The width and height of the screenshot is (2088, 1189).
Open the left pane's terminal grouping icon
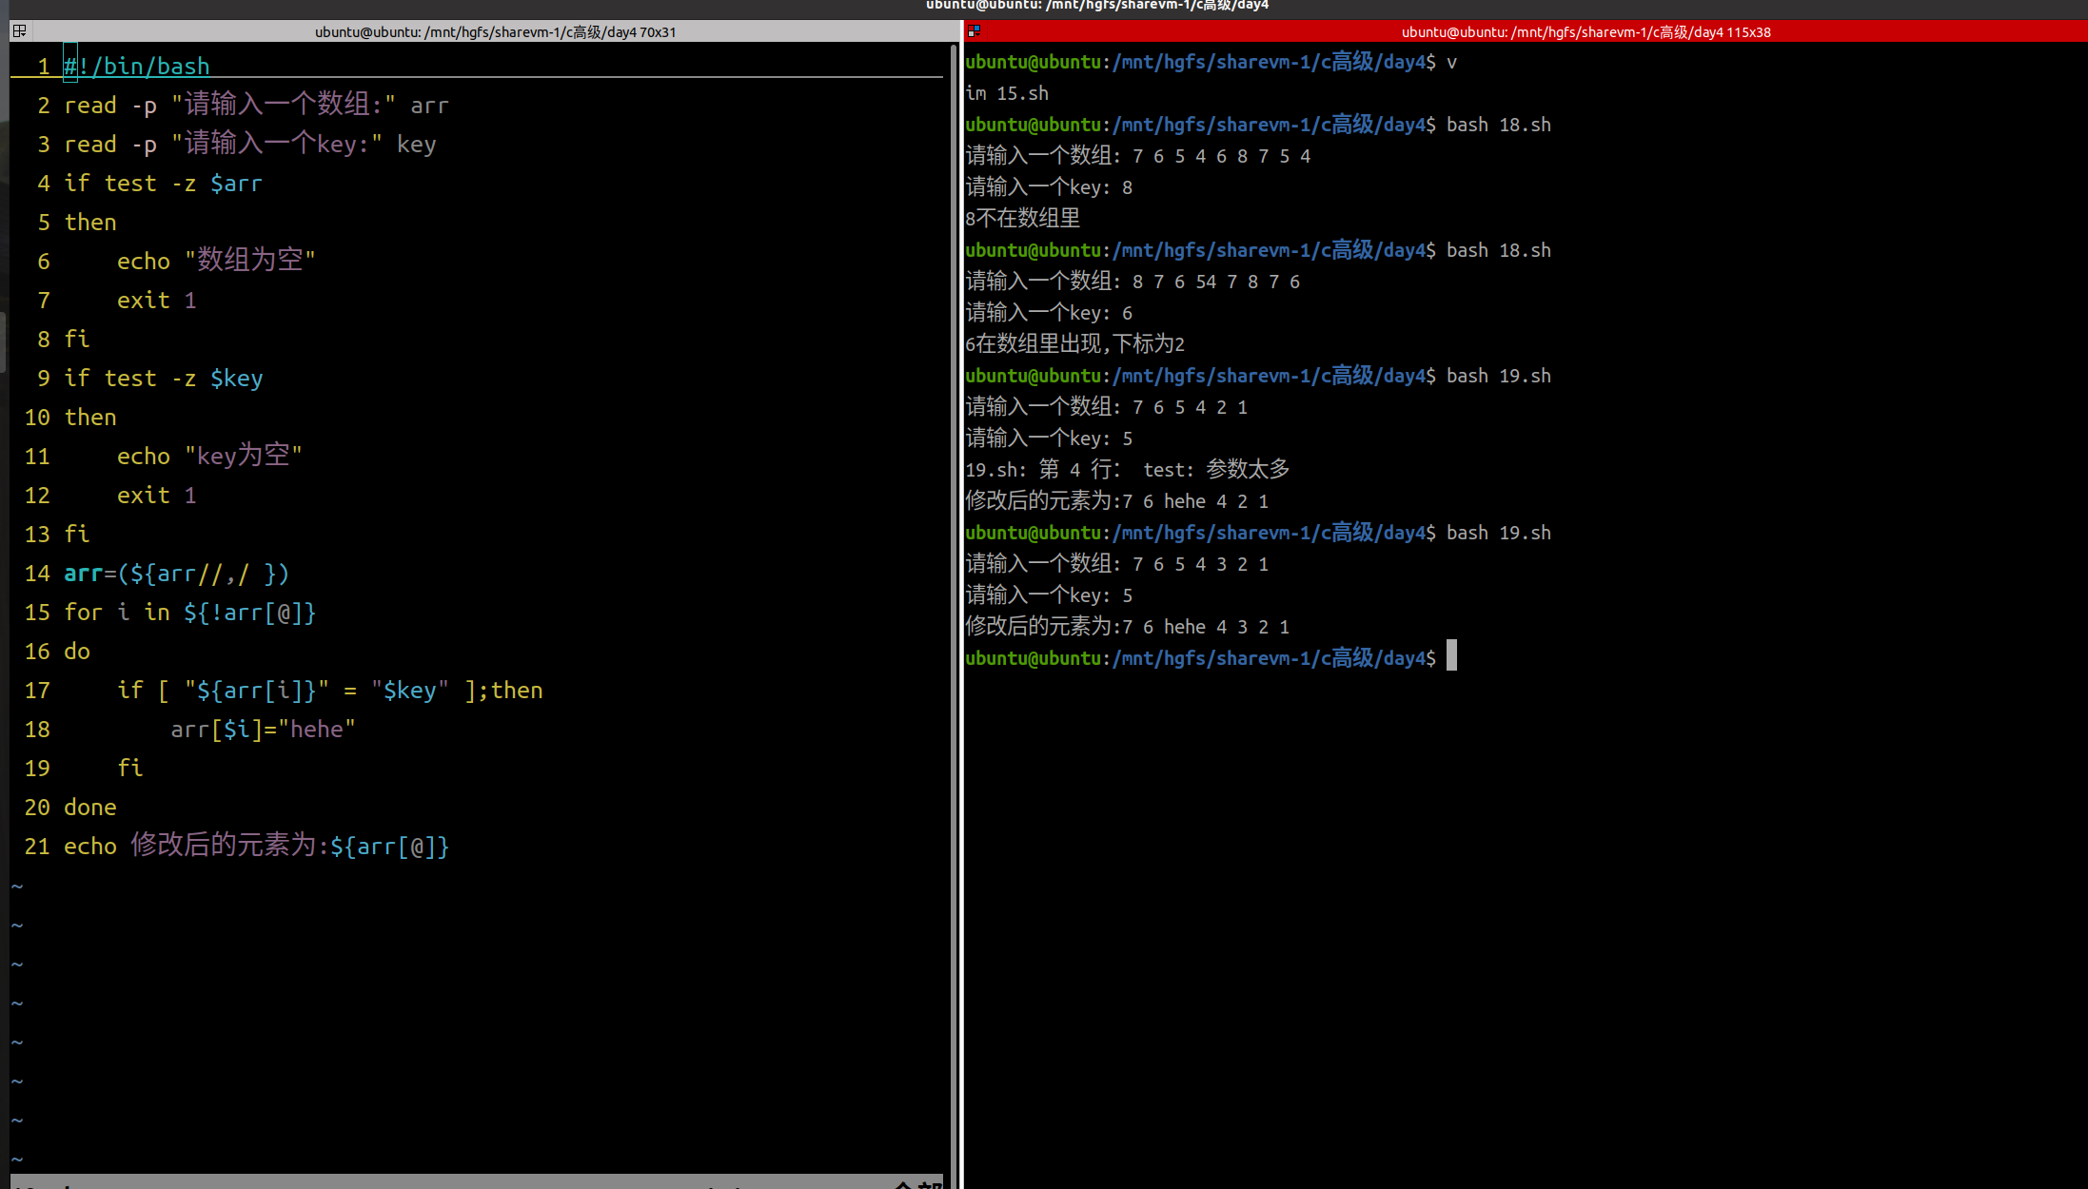(x=19, y=30)
